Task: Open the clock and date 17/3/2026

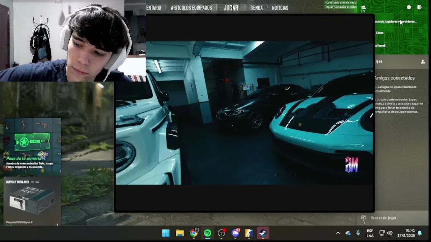Action: point(406,233)
